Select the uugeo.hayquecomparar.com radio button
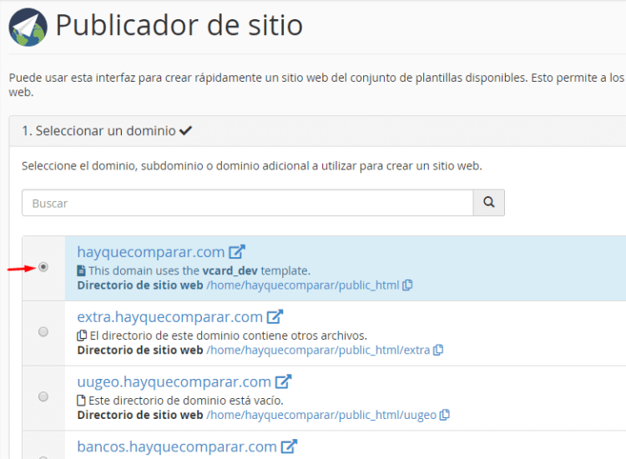 (x=43, y=396)
